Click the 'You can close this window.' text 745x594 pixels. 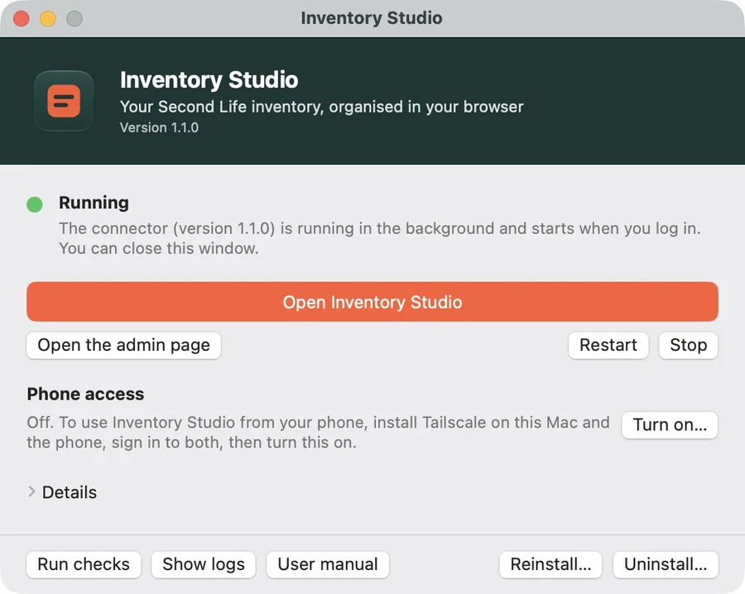pyautogui.click(x=159, y=248)
